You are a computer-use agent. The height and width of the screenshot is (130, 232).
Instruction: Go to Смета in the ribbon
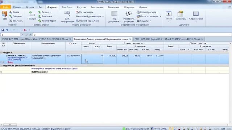(14, 12)
